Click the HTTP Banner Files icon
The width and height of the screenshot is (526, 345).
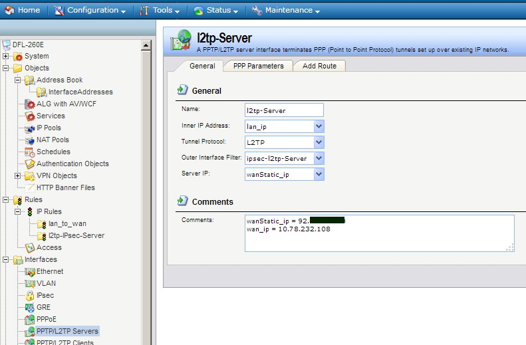[30, 187]
